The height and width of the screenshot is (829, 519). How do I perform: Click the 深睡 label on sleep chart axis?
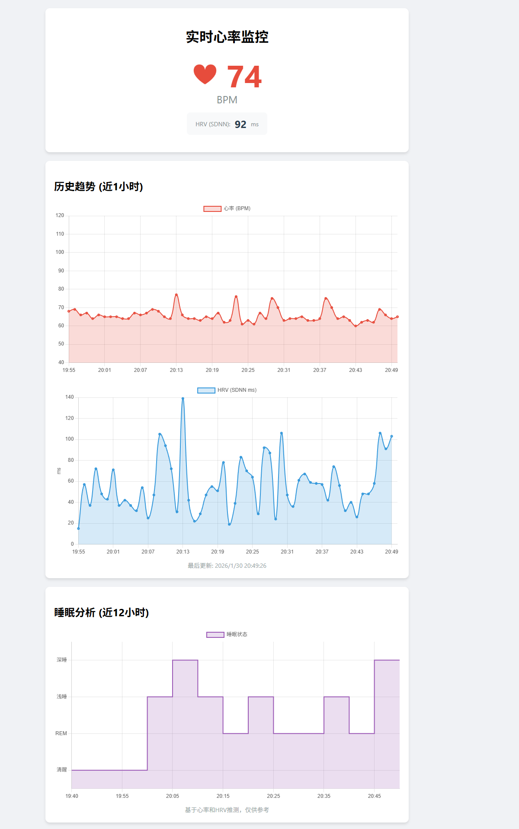tap(62, 660)
